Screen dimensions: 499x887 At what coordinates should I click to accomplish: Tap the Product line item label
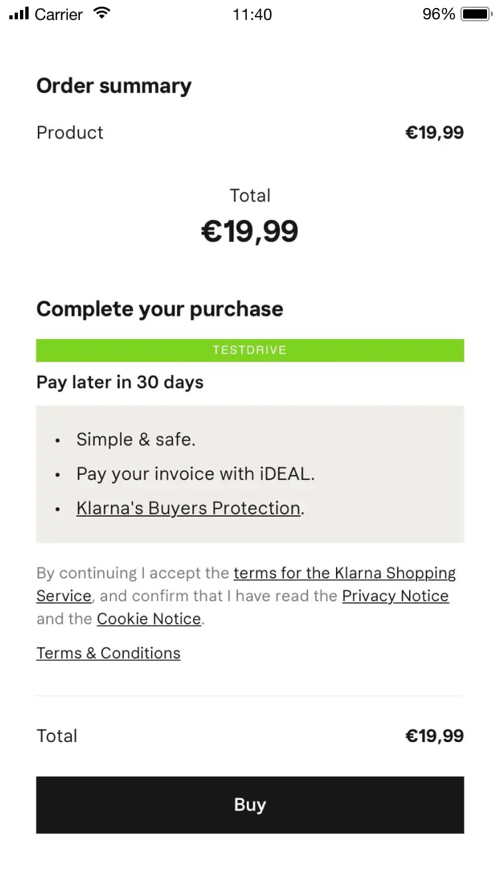[x=70, y=132]
